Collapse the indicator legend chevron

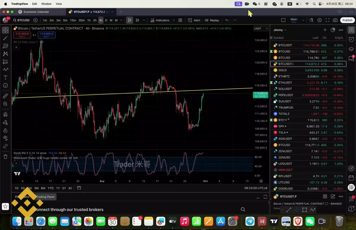pyautogui.click(x=16, y=47)
